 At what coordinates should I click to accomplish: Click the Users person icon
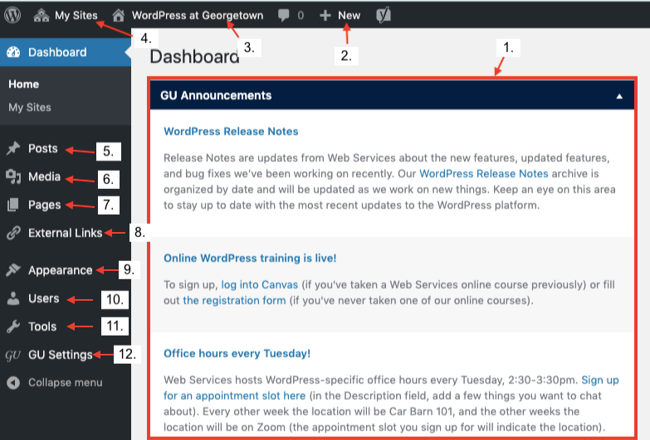[x=13, y=298]
